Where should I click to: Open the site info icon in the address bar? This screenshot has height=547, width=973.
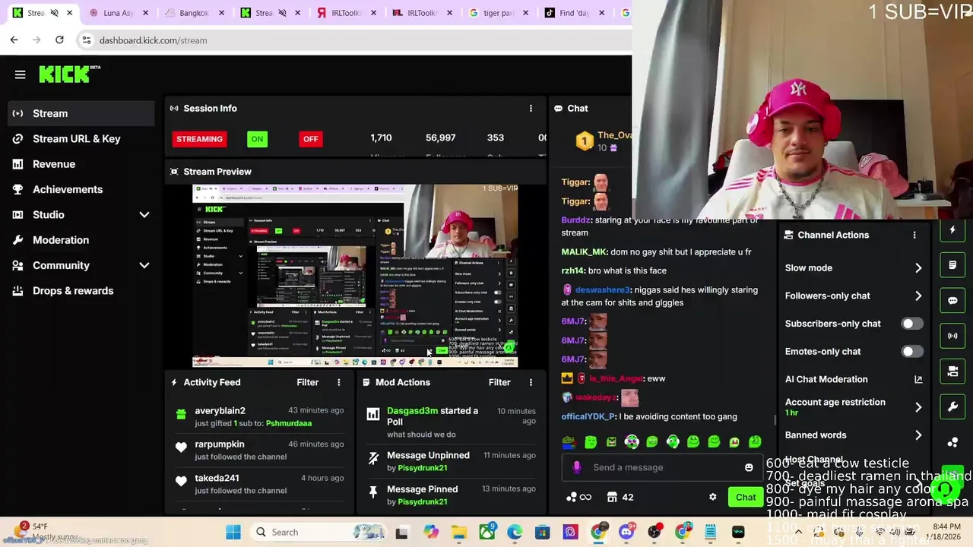click(x=87, y=40)
